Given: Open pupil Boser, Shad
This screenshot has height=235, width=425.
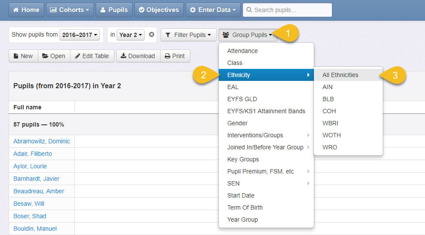Looking at the screenshot, I should coord(30,216).
